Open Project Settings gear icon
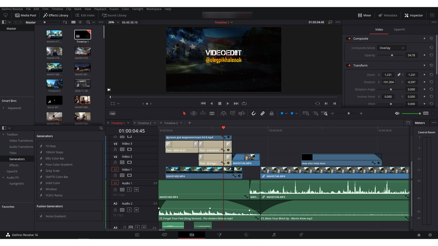This screenshot has width=438, height=246. pos(430,235)
